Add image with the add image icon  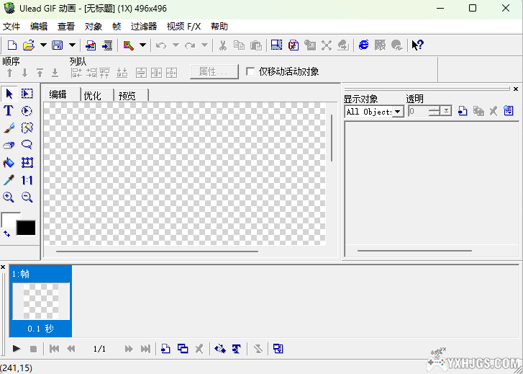(91, 45)
